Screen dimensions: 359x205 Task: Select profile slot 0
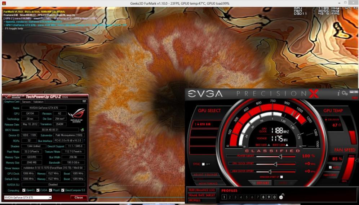[x=275, y=197]
